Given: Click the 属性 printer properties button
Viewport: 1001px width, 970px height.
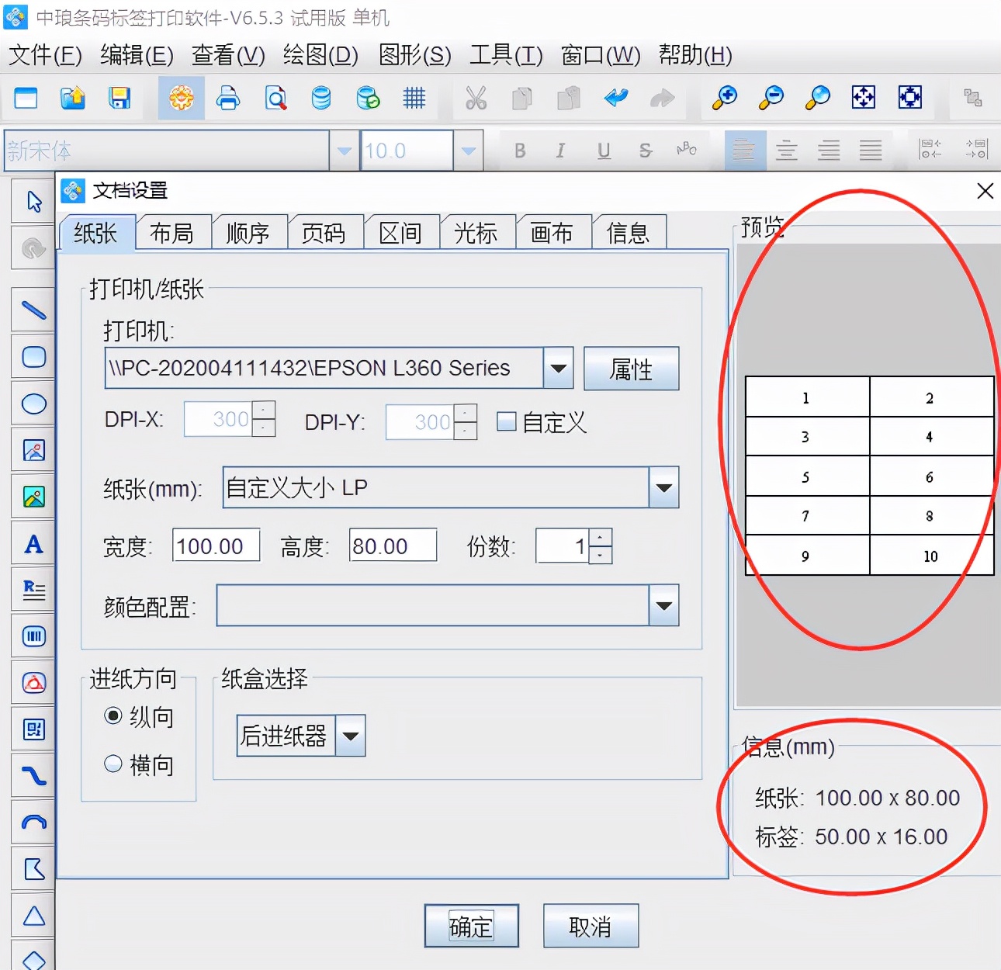Looking at the screenshot, I should [631, 368].
